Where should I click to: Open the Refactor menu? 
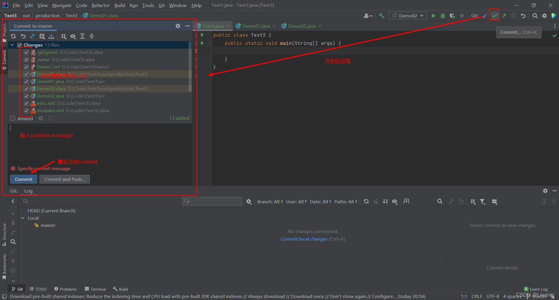(100, 5)
